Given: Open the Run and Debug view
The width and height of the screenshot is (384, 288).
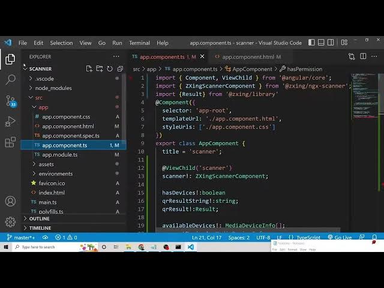Looking at the screenshot, I should point(10,121).
